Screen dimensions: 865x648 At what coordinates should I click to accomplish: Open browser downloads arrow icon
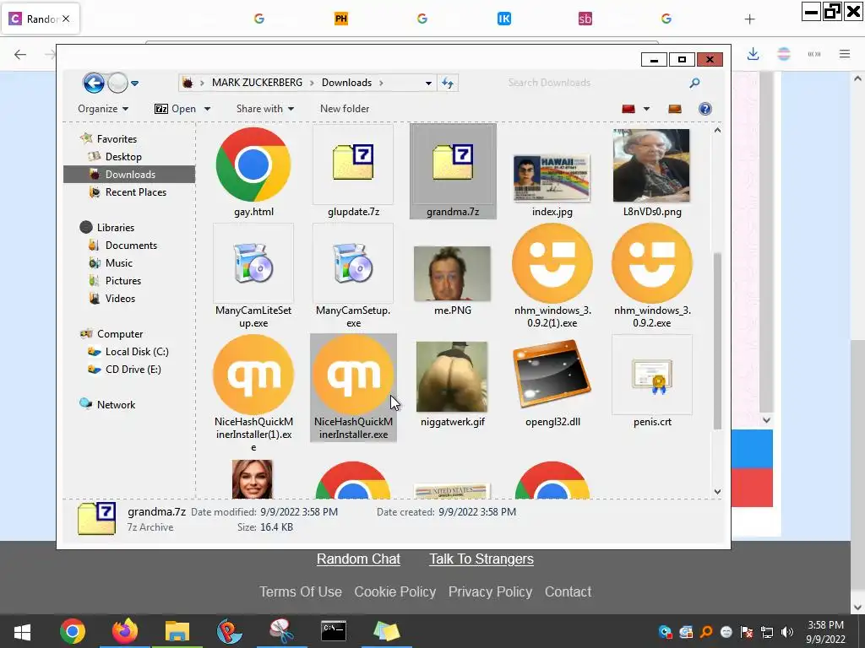(753, 54)
